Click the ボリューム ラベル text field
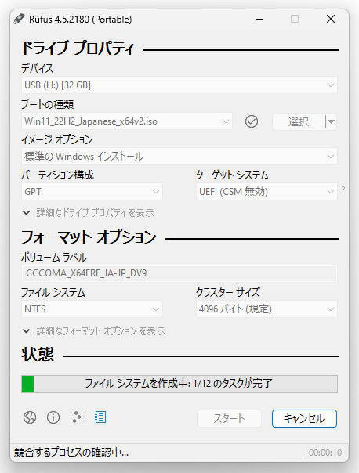The height and width of the screenshot is (473, 359). pyautogui.click(x=179, y=273)
